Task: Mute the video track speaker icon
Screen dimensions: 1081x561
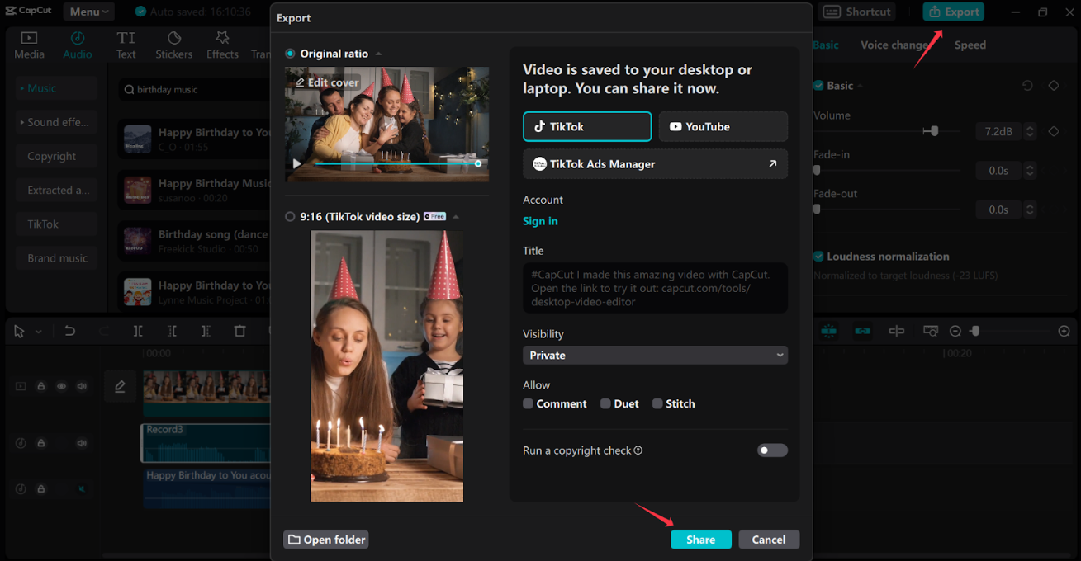Action: pyautogui.click(x=82, y=386)
